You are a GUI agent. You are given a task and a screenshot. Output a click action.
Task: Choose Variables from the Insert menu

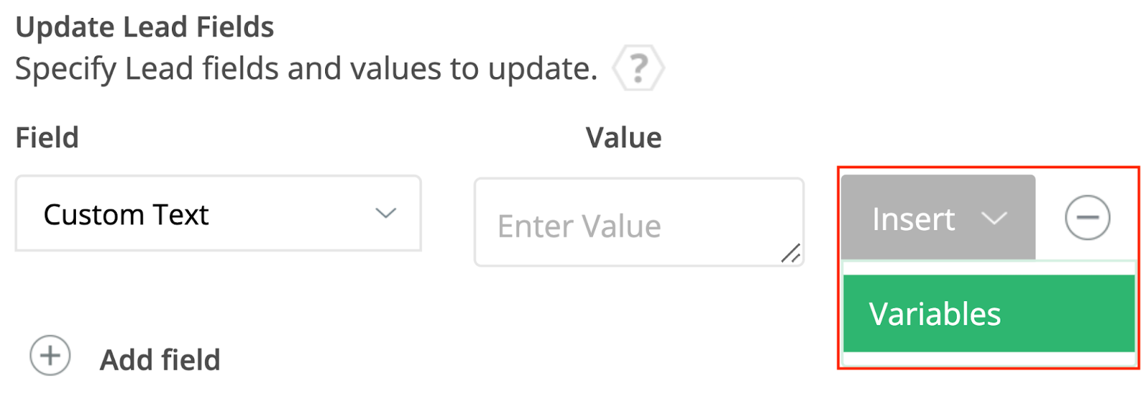pos(988,314)
